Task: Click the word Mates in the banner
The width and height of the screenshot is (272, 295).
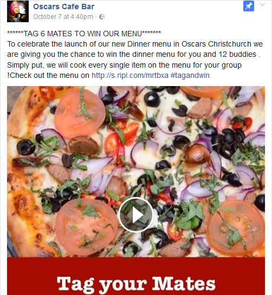Action: 184,284
